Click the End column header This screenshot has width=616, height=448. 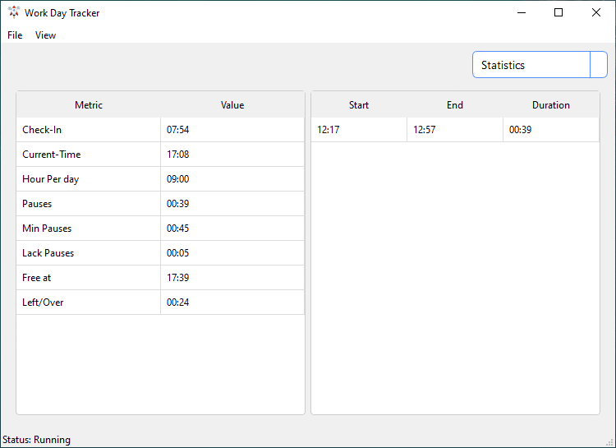[455, 105]
